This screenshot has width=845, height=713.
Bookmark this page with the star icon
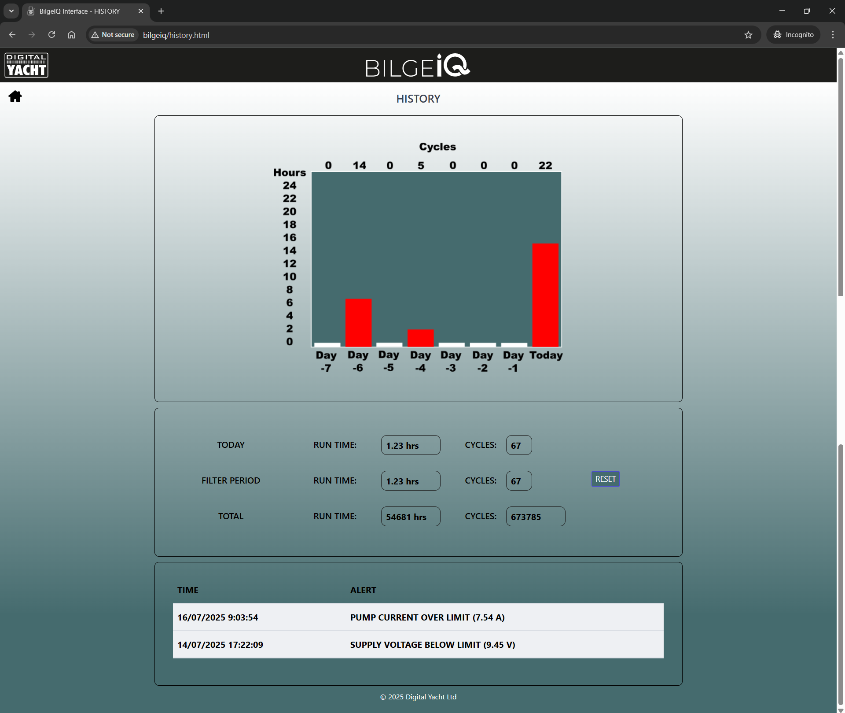pos(748,35)
